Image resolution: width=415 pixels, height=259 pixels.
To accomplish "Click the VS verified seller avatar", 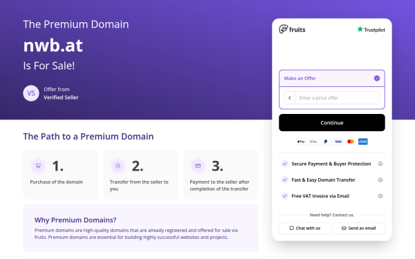I will pyautogui.click(x=31, y=93).
